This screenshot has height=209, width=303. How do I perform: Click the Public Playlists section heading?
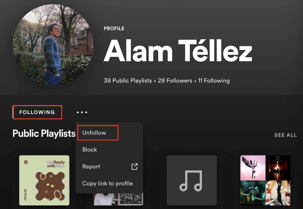pyautogui.click(x=43, y=134)
